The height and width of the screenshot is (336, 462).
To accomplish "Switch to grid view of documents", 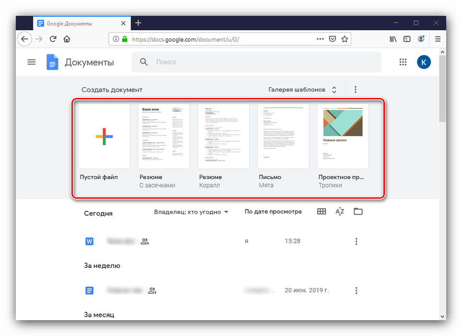I will coord(322,212).
